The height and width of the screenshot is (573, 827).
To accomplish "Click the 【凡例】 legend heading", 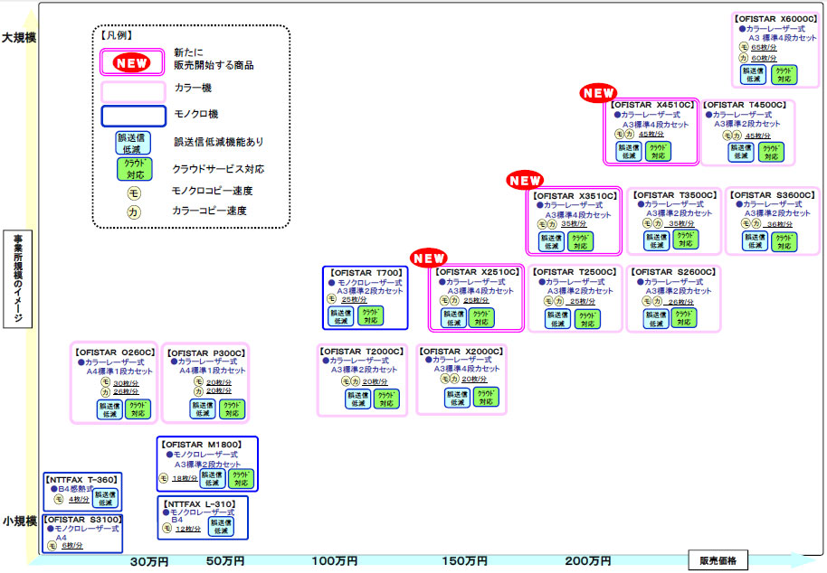I will 116,35.
